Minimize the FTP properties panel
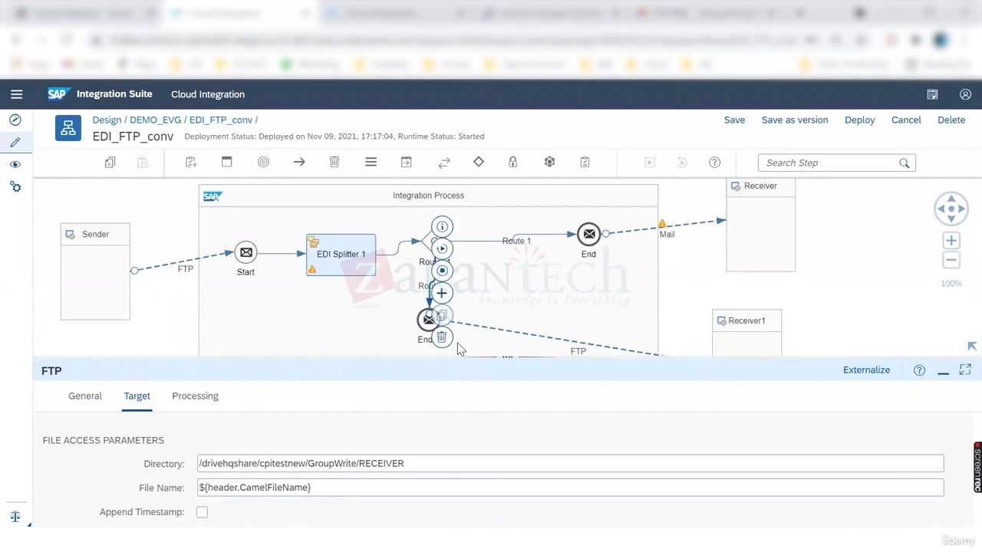Image resolution: width=982 pixels, height=552 pixels. pyautogui.click(x=943, y=371)
